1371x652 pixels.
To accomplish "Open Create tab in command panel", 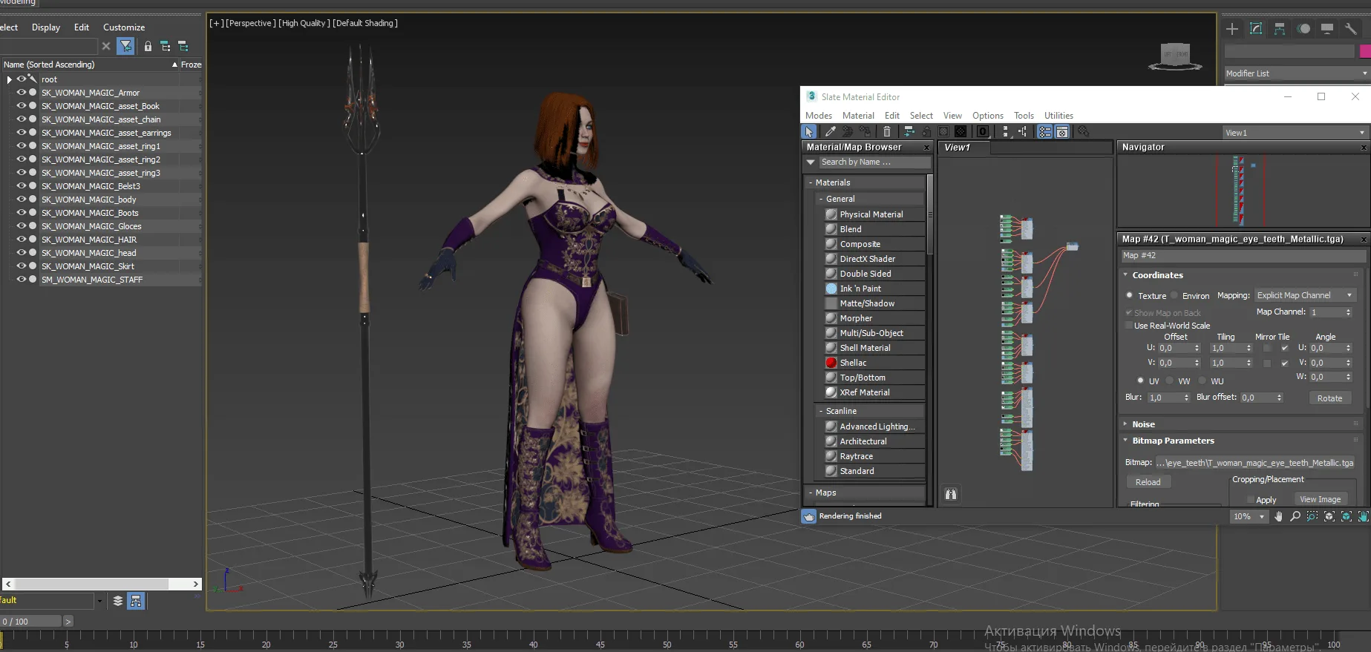I will click(x=1232, y=29).
